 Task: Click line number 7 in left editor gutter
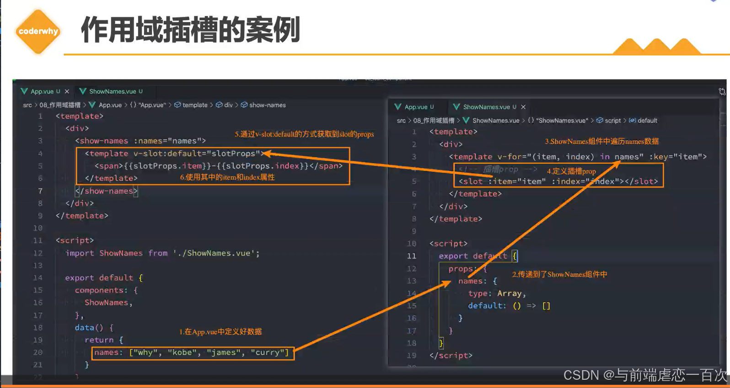[40, 191]
